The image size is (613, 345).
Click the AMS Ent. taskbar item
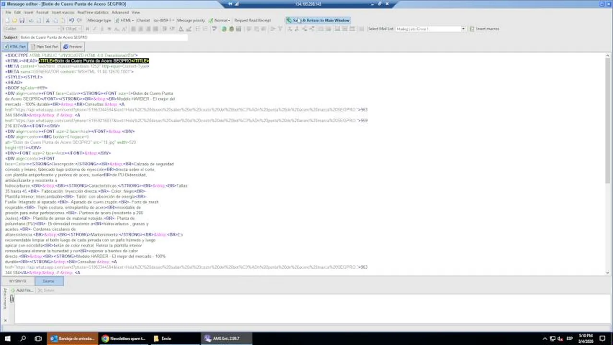pos(225,338)
